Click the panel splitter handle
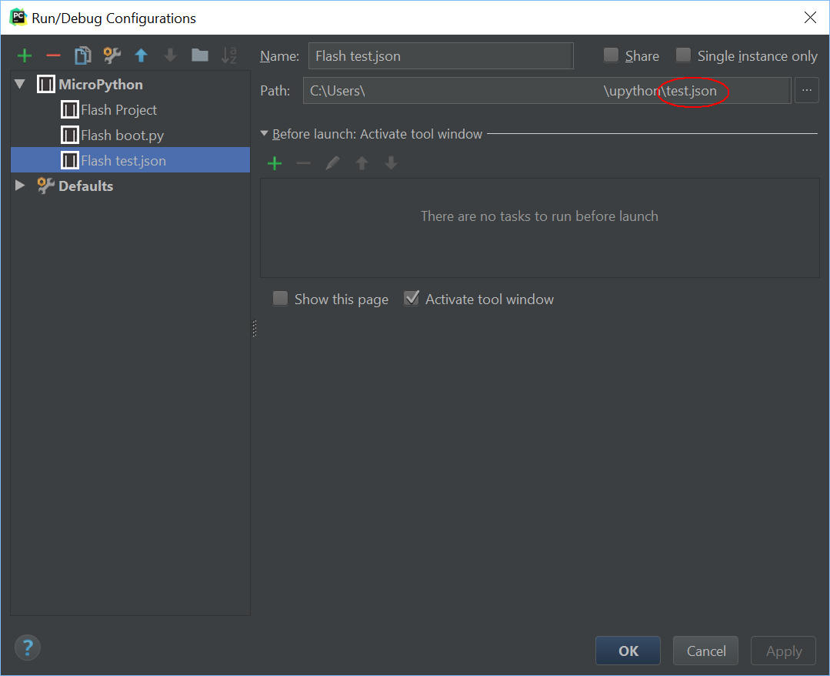The height and width of the screenshot is (676, 830). [x=255, y=329]
